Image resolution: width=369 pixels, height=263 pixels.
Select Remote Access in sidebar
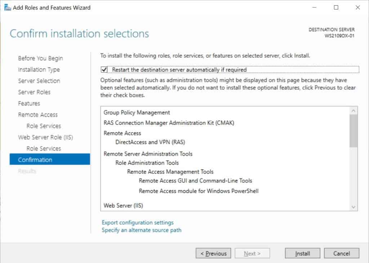click(37, 115)
